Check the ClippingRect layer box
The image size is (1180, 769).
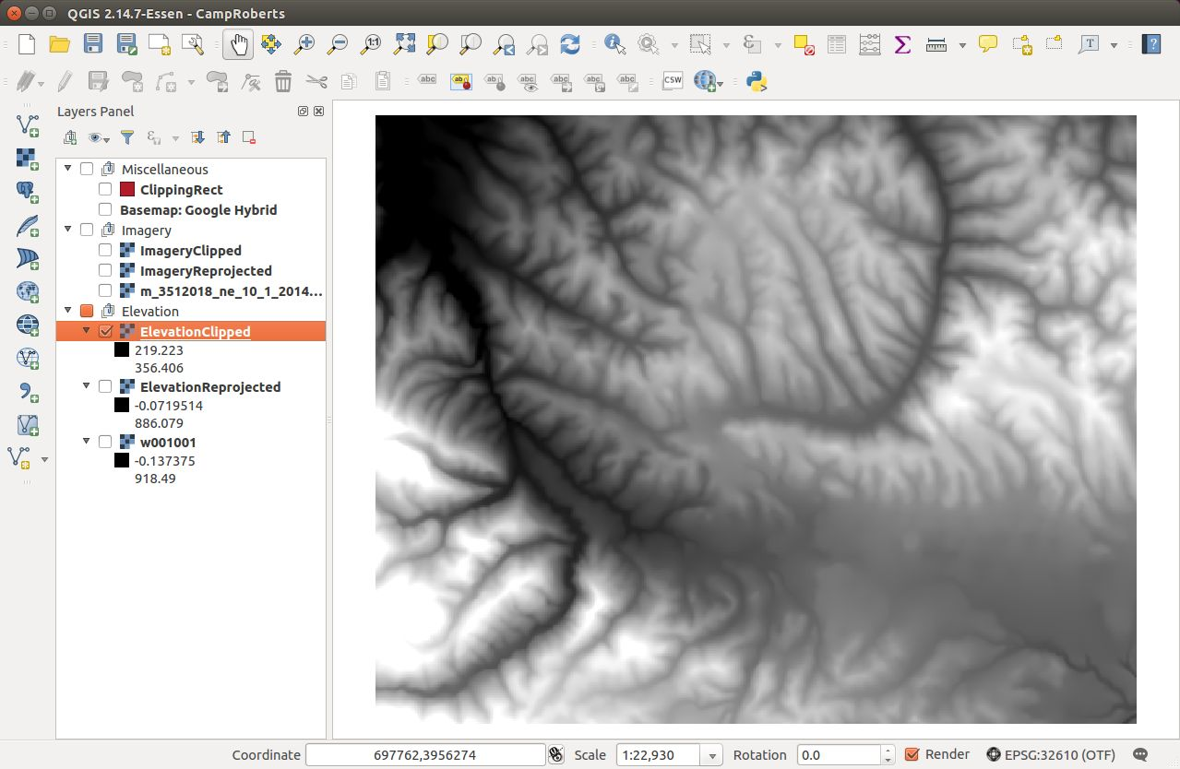[105, 190]
